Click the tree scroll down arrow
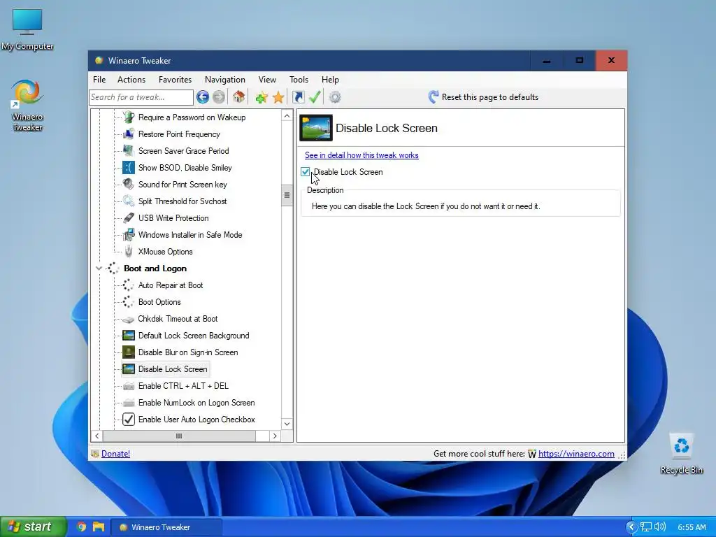The image size is (716, 537). pos(287,424)
